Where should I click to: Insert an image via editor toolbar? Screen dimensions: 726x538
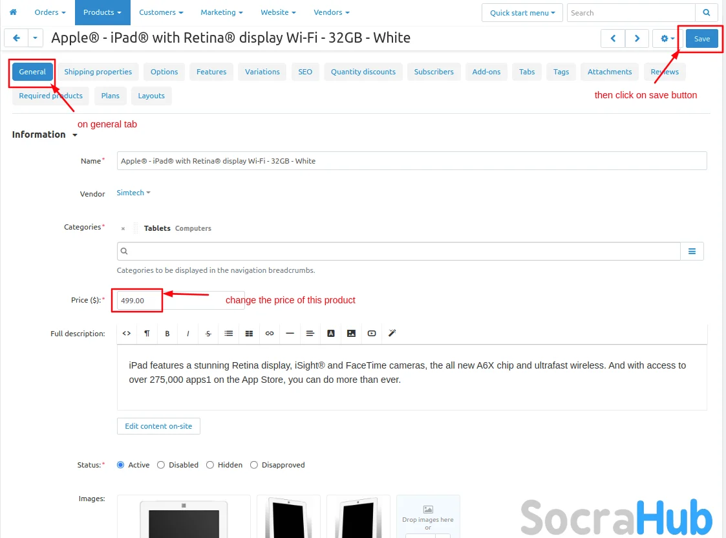pos(351,334)
